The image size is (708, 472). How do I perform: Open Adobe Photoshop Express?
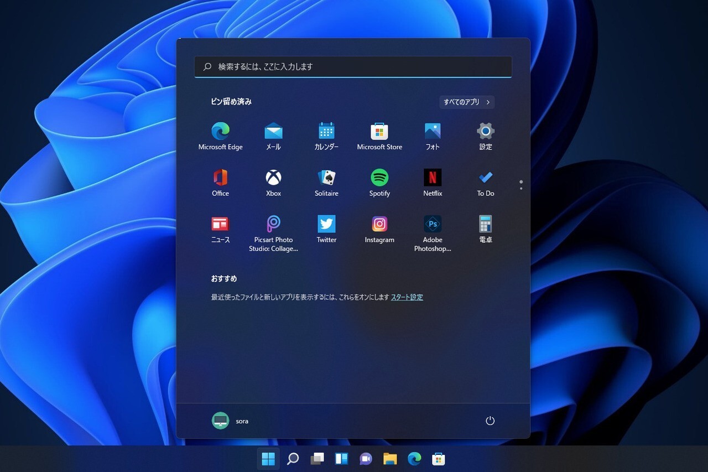point(433,233)
